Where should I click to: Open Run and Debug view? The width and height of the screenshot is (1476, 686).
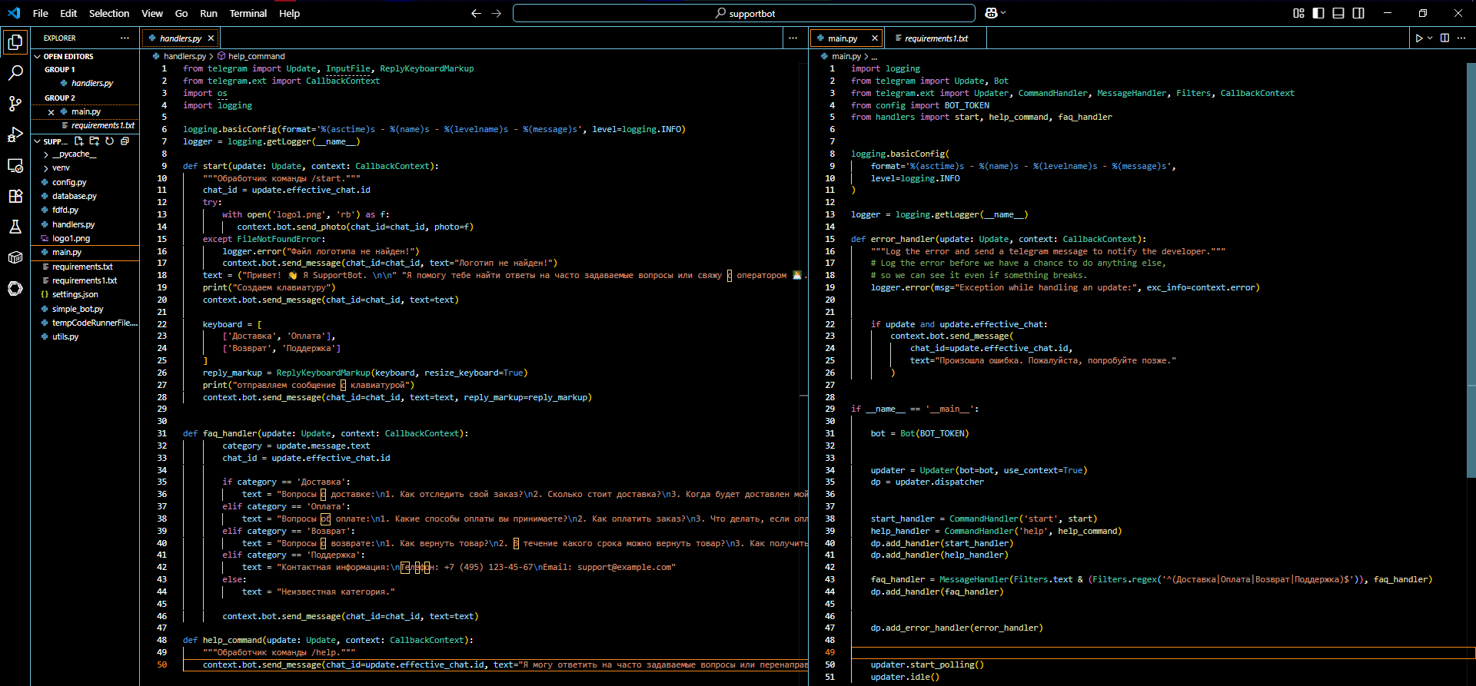tap(15, 134)
